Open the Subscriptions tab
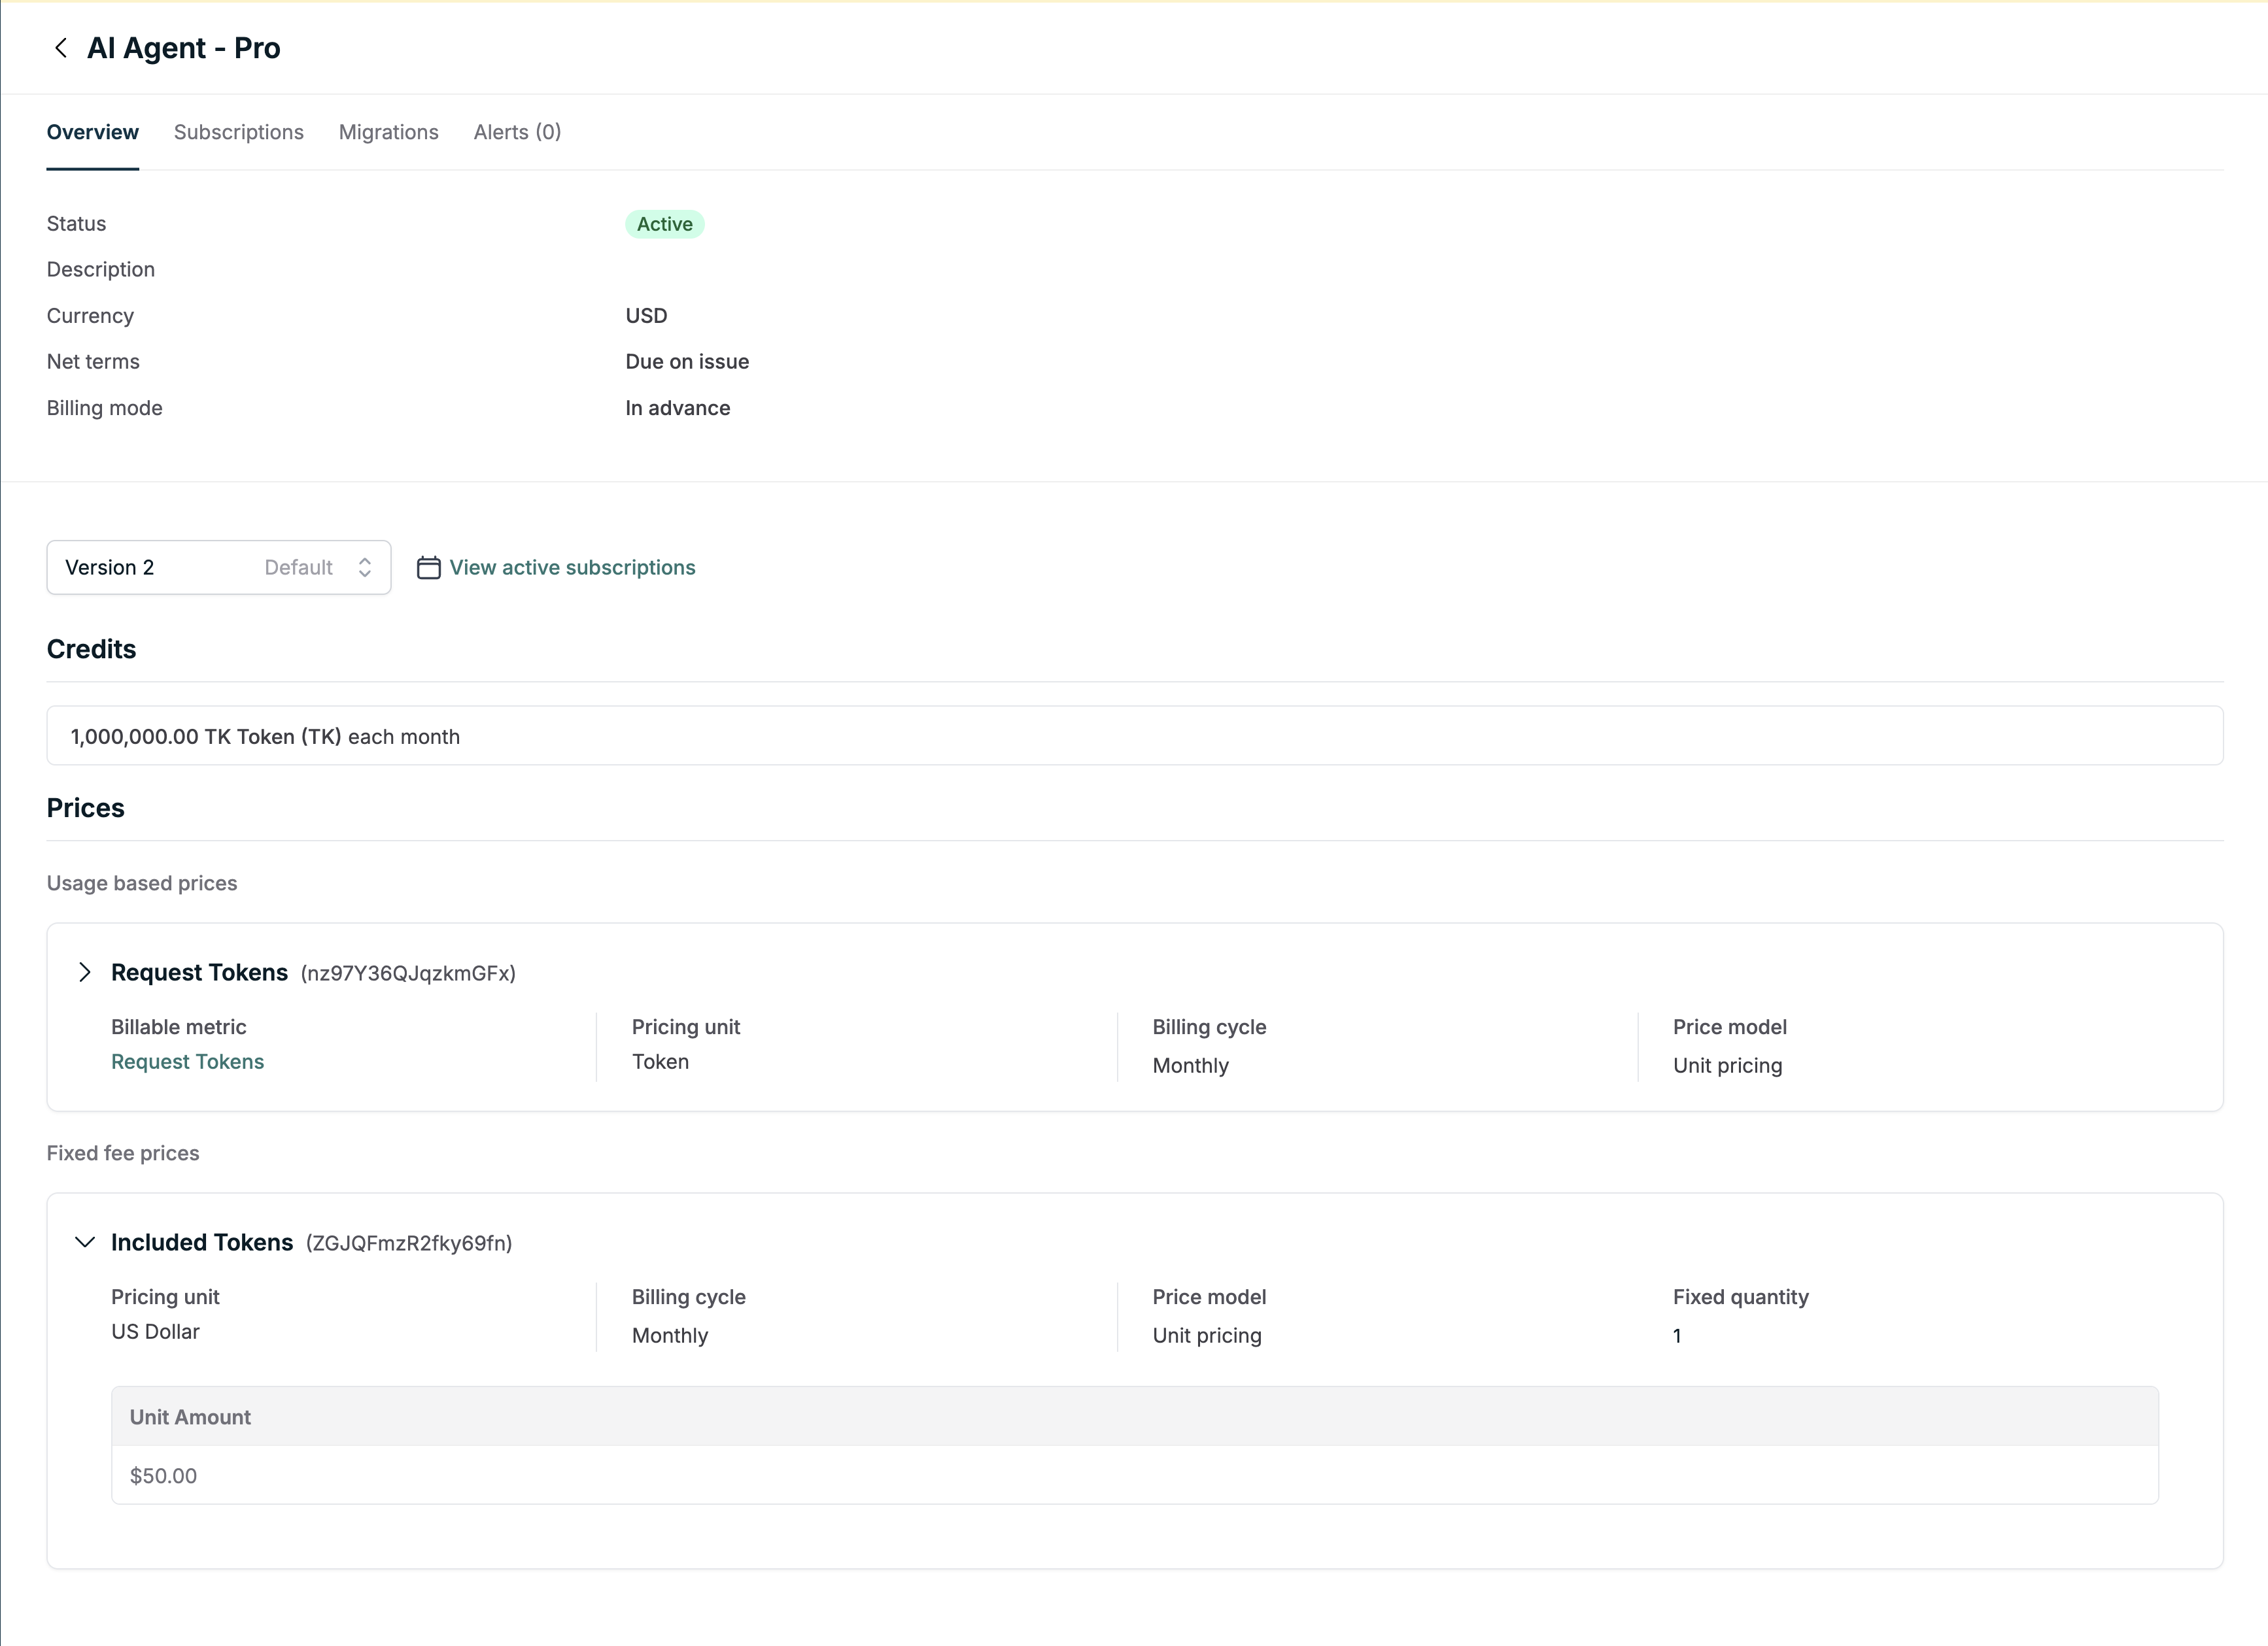Image resolution: width=2268 pixels, height=1646 pixels. tap(238, 132)
